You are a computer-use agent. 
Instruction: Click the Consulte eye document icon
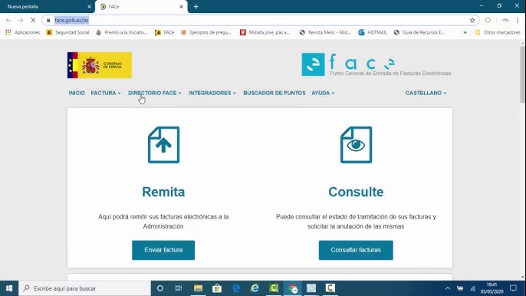(x=356, y=145)
